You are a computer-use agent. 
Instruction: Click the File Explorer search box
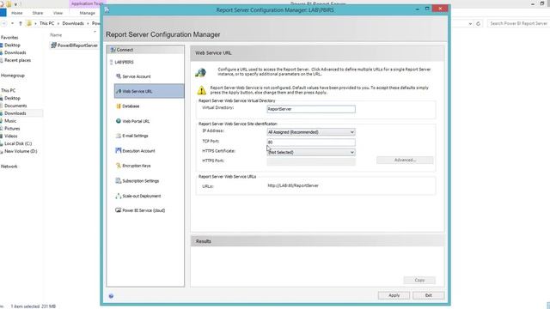[518, 23]
